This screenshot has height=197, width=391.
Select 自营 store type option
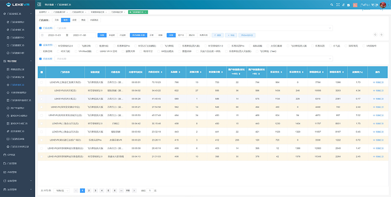[x=74, y=20]
